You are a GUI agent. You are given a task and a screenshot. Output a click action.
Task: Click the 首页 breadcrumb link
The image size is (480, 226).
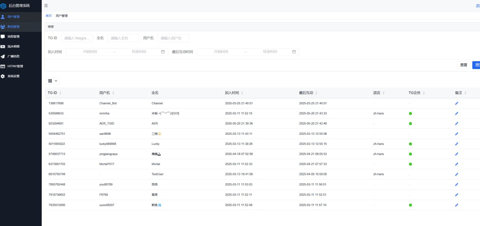49,16
